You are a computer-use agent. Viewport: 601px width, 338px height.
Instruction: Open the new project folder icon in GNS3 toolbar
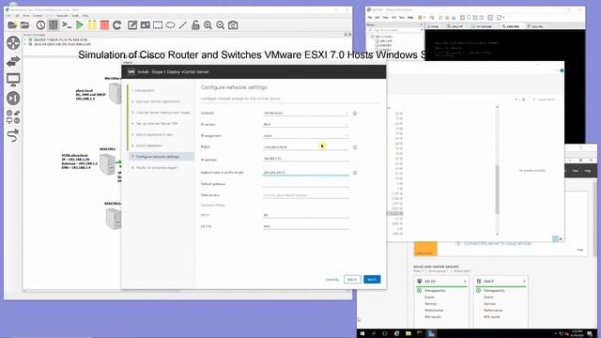[x=12, y=25]
